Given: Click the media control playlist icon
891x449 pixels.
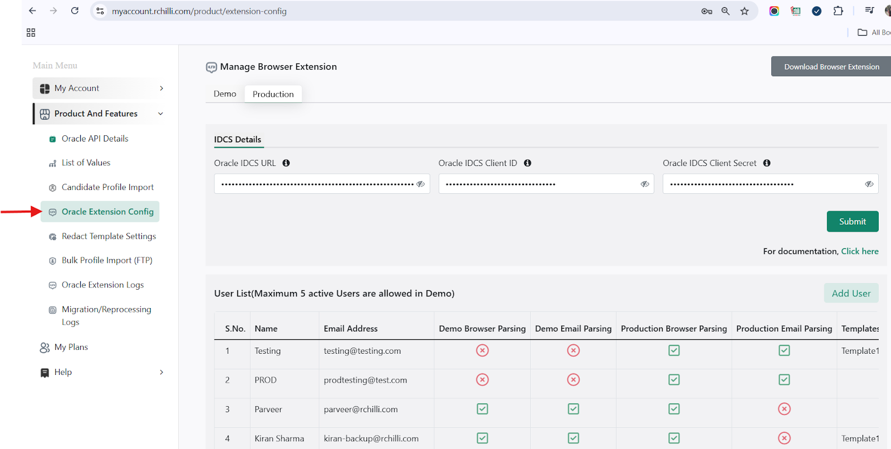Looking at the screenshot, I should [x=869, y=11].
